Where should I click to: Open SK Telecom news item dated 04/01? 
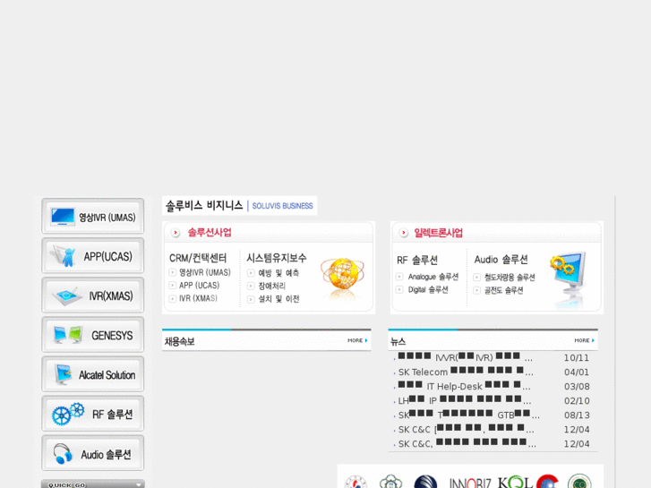[466, 372]
